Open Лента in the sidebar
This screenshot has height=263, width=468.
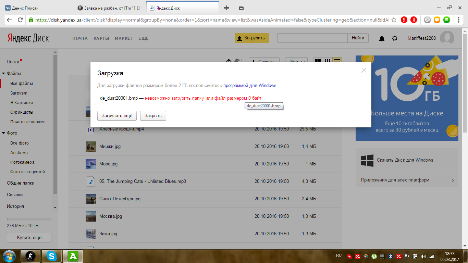click(x=13, y=62)
